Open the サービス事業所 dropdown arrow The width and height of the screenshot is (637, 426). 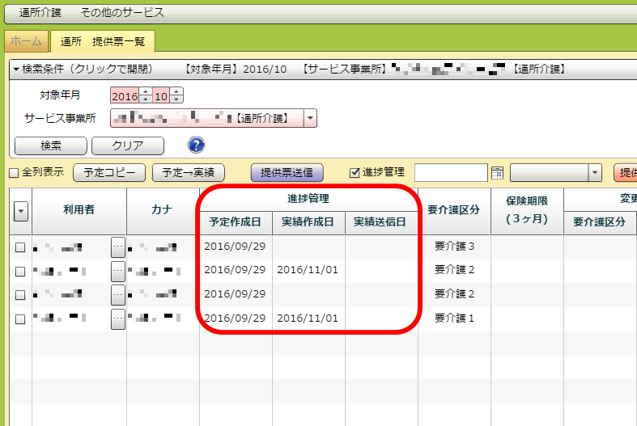coord(311,119)
